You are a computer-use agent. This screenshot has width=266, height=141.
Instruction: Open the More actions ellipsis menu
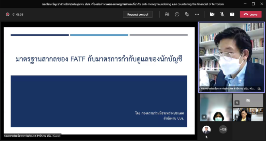[x=197, y=14]
